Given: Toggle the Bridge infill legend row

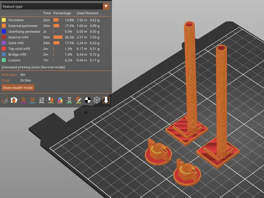Looking at the screenshot, I should click(x=50, y=54).
